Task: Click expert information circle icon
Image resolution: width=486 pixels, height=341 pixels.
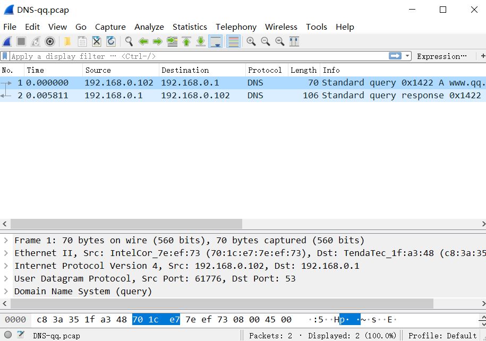Action: click(x=8, y=335)
